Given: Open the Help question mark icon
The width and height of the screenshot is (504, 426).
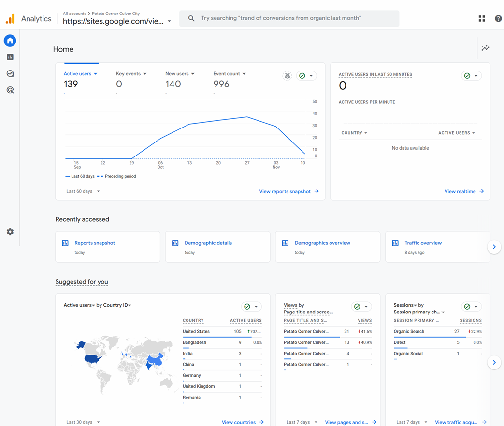Looking at the screenshot, I should (498, 18).
